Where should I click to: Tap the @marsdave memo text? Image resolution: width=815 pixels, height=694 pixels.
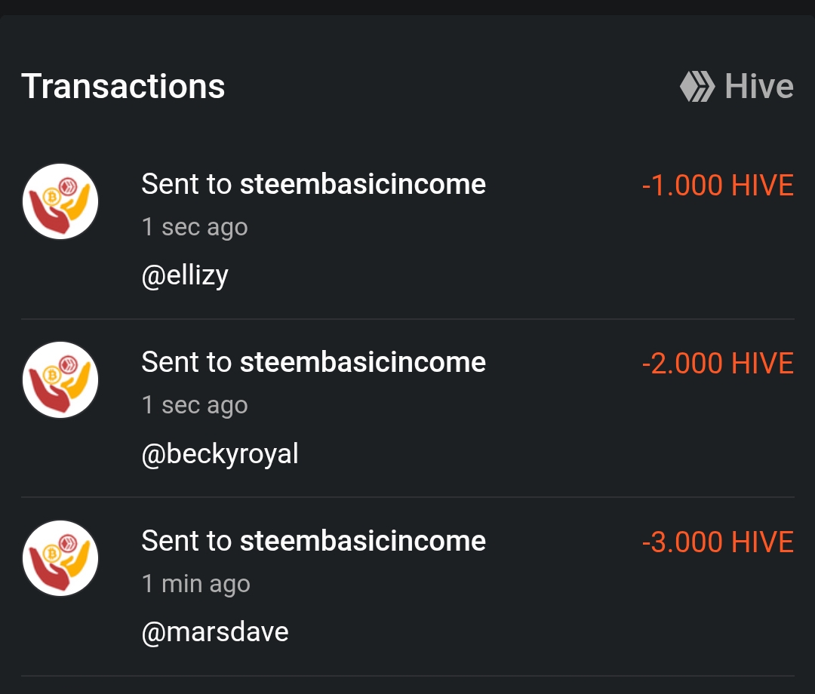(215, 632)
